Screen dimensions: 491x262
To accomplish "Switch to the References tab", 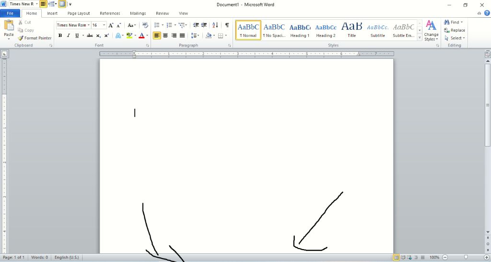I will tap(110, 13).
